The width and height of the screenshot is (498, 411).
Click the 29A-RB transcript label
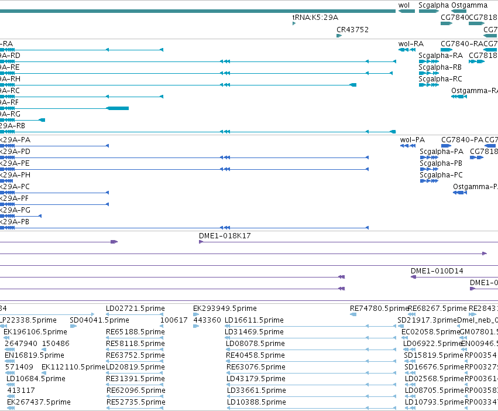12,126
